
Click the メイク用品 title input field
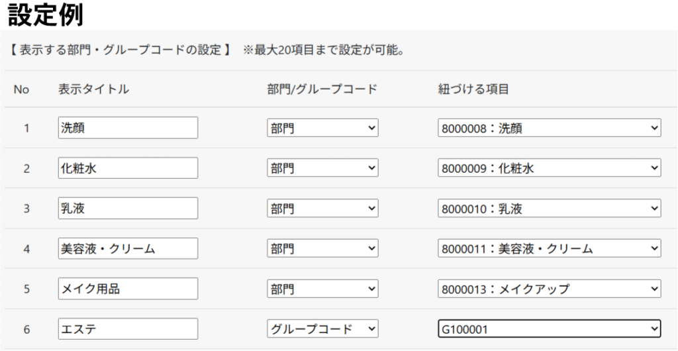click(128, 289)
